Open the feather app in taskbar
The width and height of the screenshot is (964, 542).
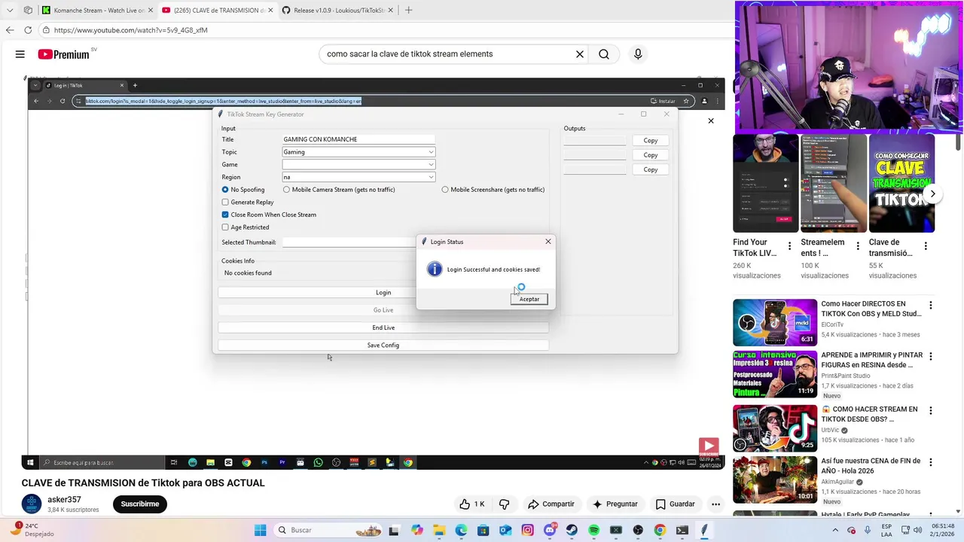[704, 530]
